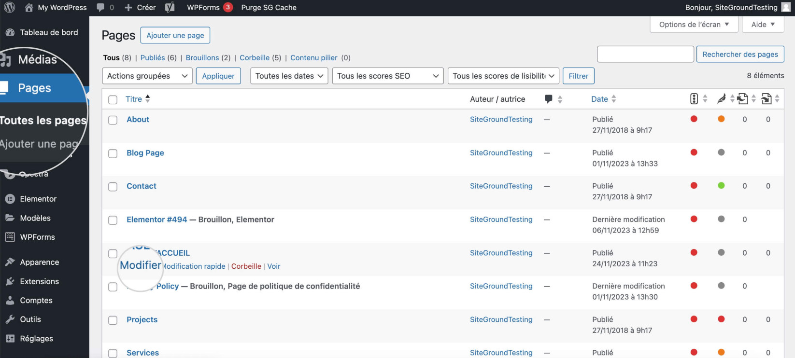
Task: Check the About page checkbox
Action: point(113,120)
